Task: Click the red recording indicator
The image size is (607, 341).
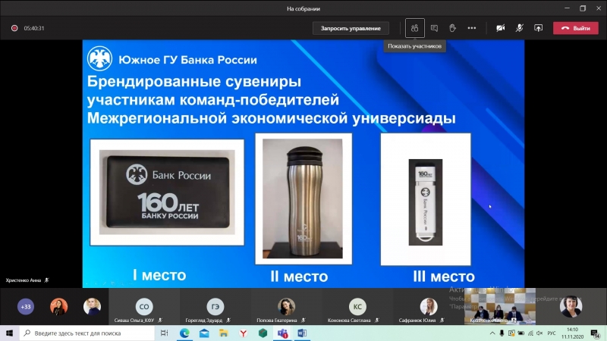Action: coord(14,28)
